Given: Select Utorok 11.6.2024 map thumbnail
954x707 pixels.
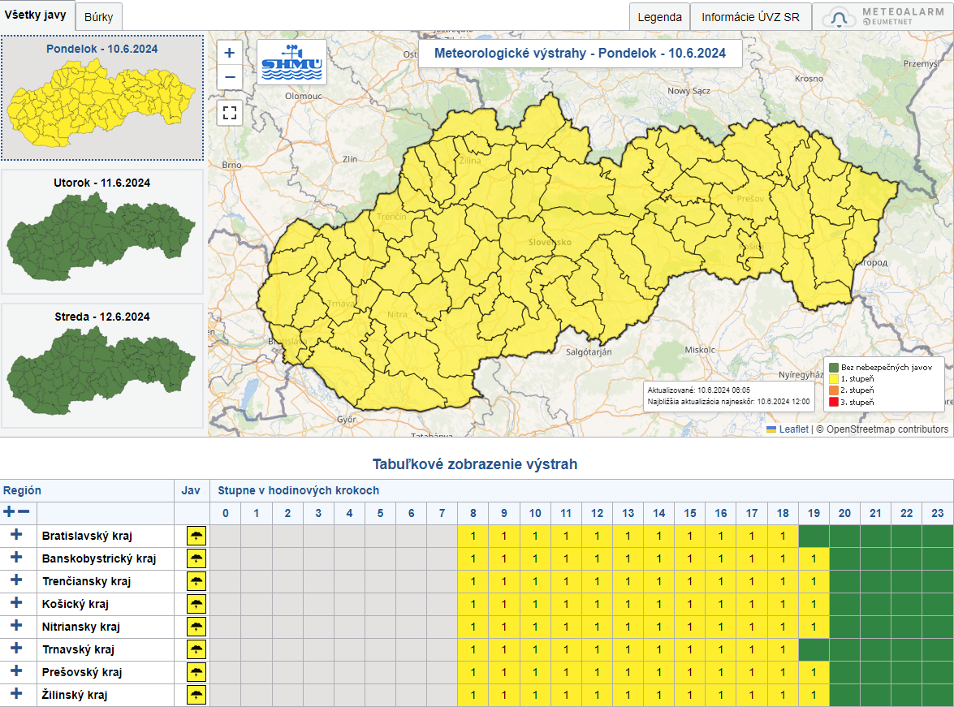Looking at the screenshot, I should [x=102, y=231].
